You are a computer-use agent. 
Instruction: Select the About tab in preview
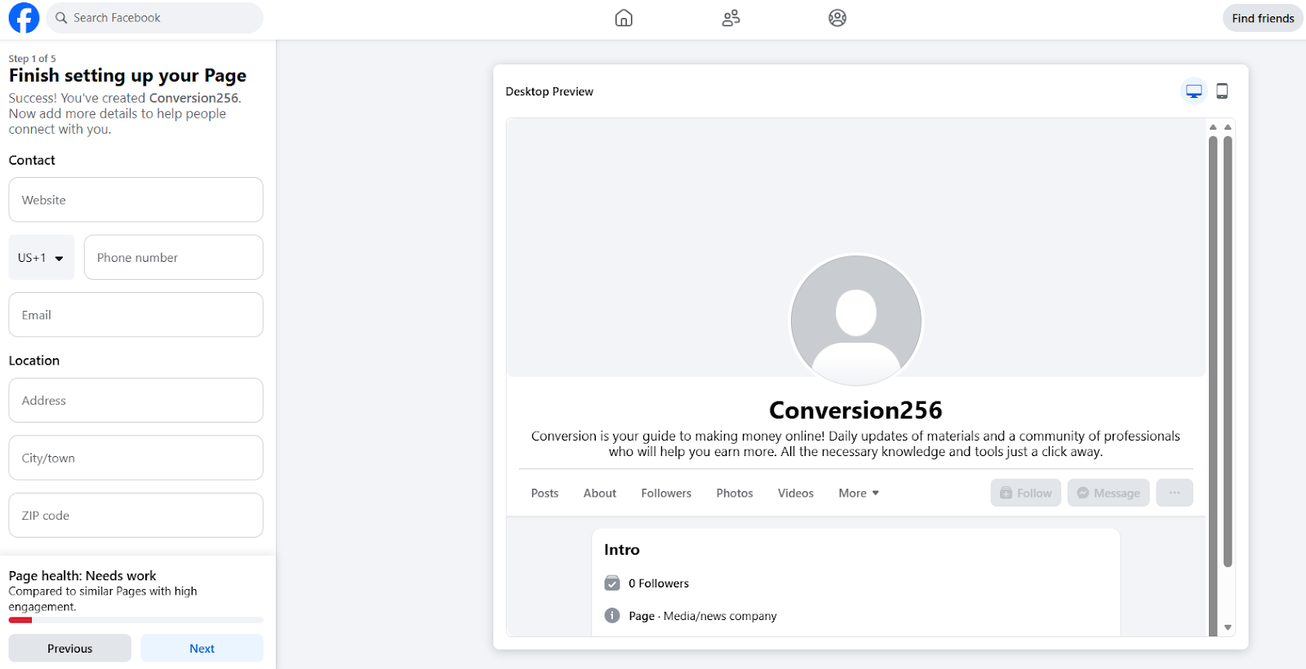(599, 494)
